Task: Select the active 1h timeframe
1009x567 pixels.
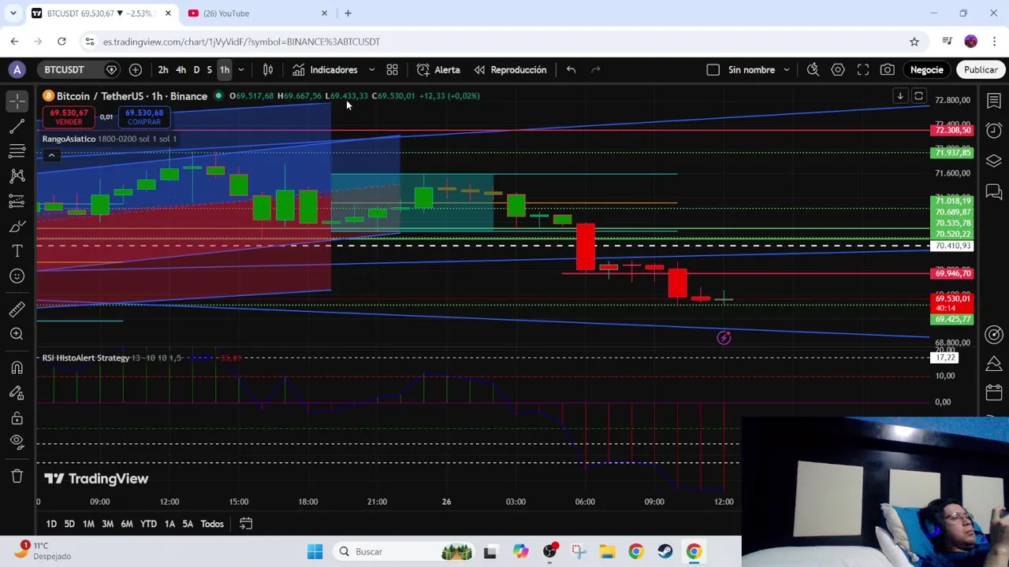Action: pyautogui.click(x=225, y=70)
